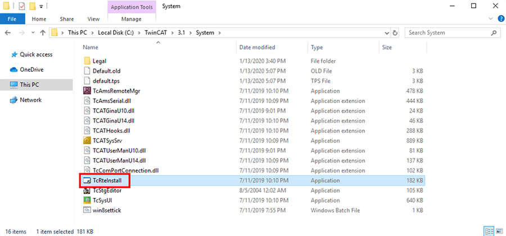Click the TCATUserManU10.dll file icon
This screenshot has height=236, width=506.
[87, 150]
